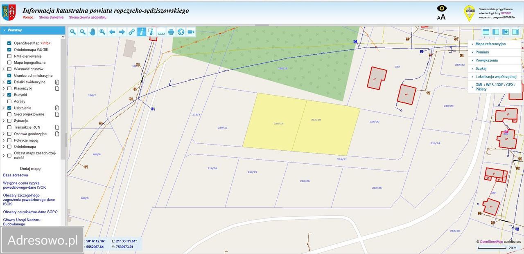
Task: Open Powiększenia menu section
Action: pos(495,60)
